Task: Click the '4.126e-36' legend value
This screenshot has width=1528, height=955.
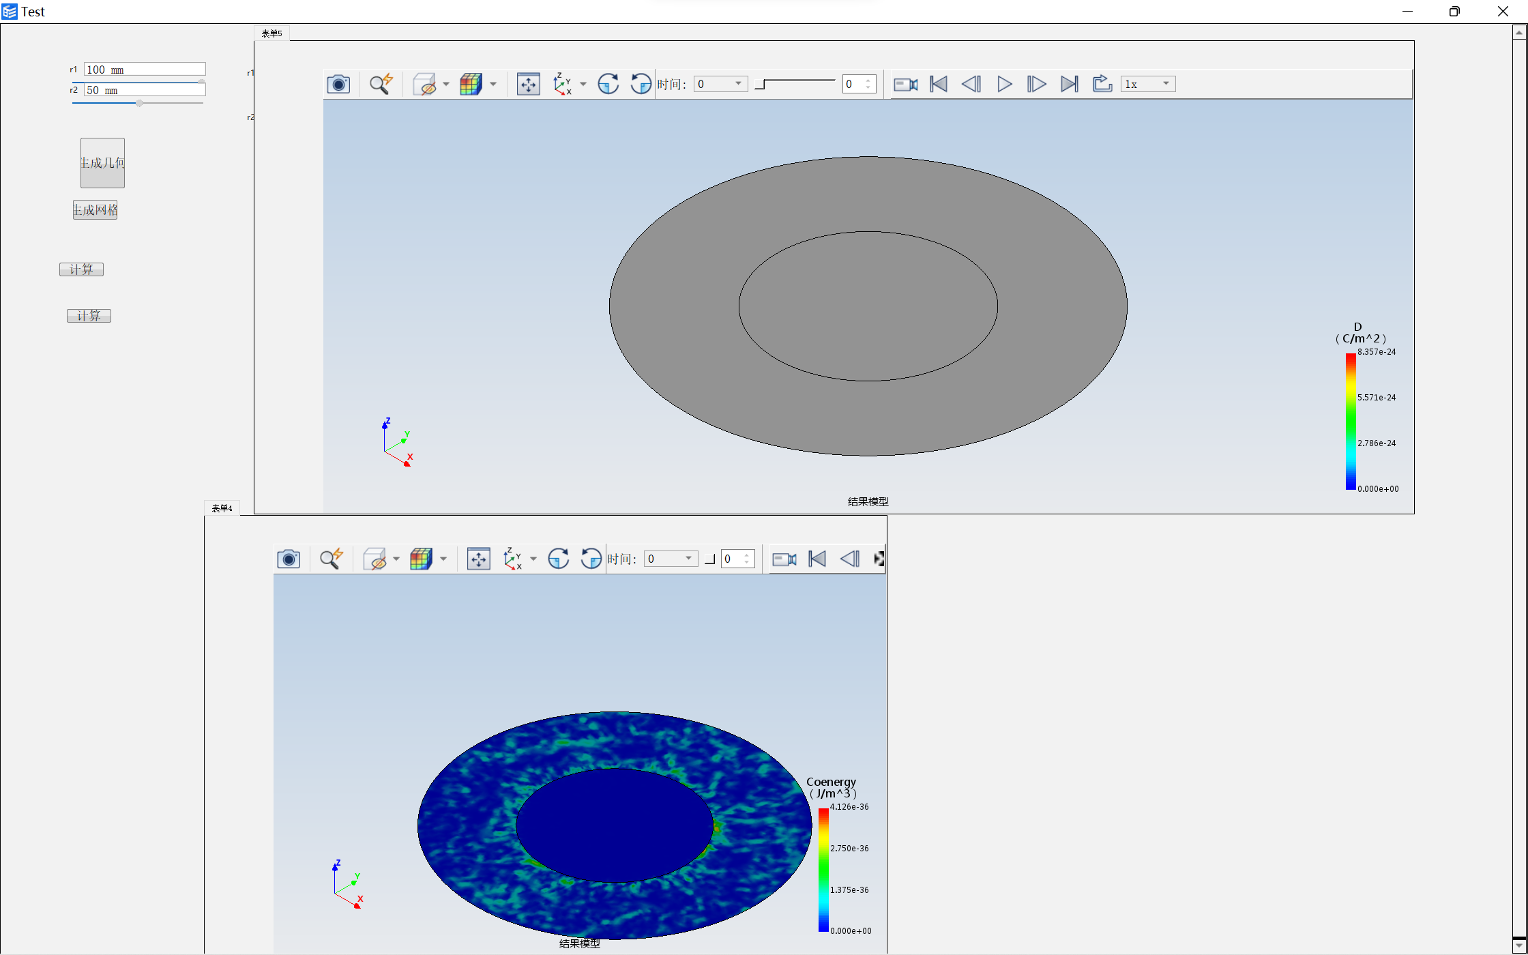Action: [x=849, y=807]
